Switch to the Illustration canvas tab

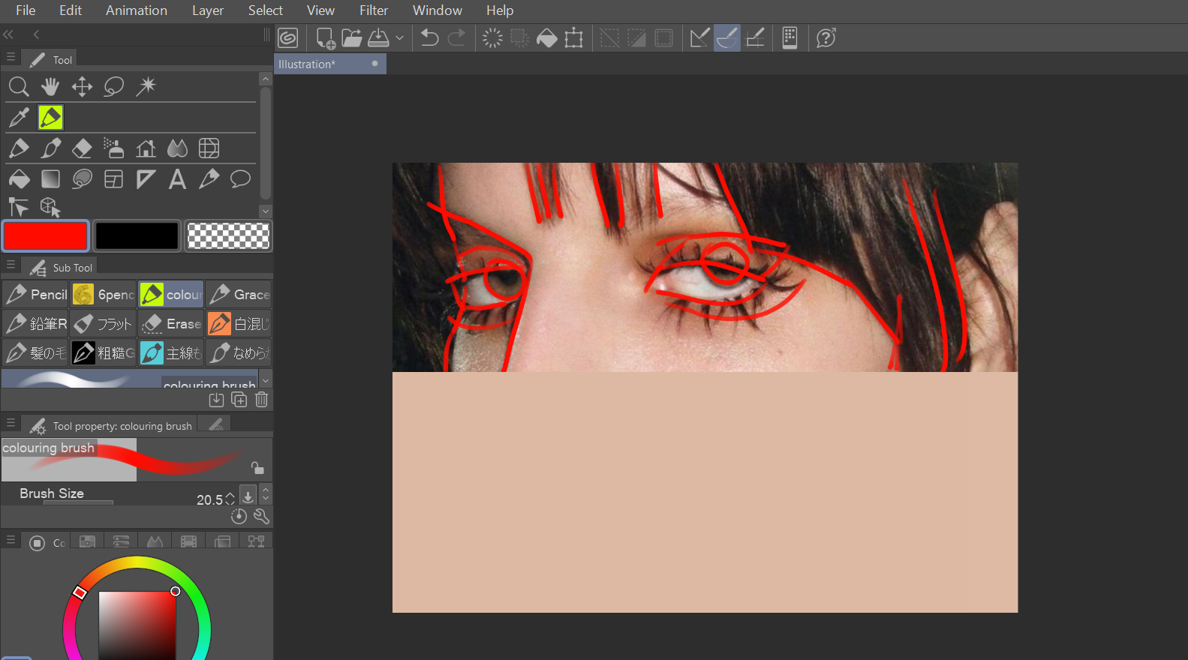coord(307,64)
